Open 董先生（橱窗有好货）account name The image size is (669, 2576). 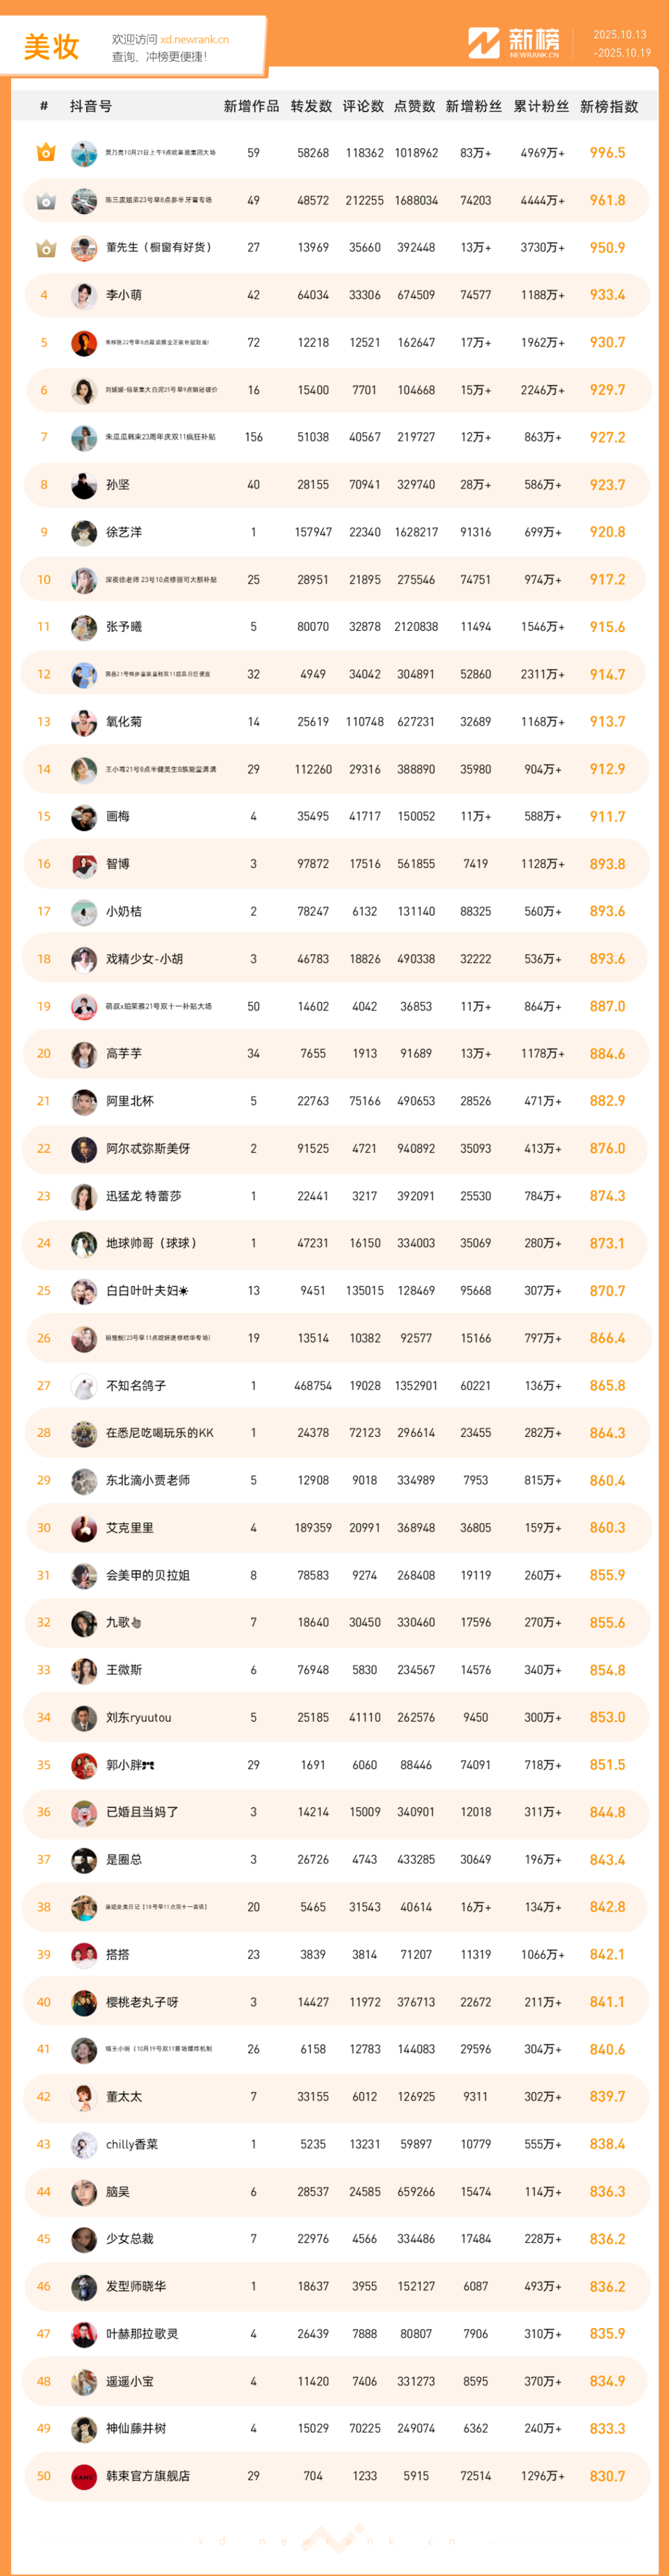click(x=158, y=248)
